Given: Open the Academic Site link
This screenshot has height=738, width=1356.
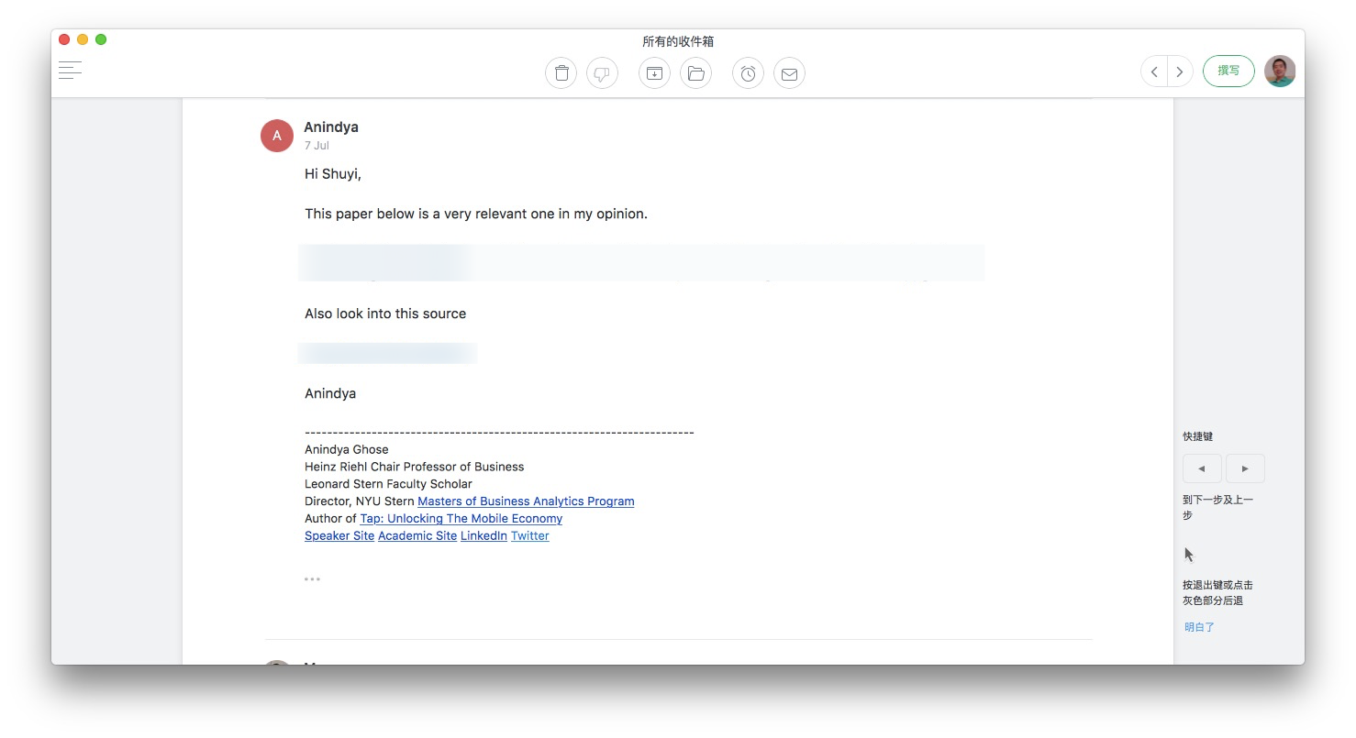Looking at the screenshot, I should [x=417, y=536].
